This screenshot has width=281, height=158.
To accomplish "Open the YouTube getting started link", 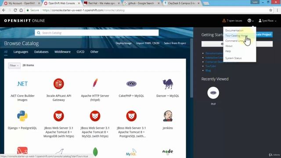I will pos(211,66).
